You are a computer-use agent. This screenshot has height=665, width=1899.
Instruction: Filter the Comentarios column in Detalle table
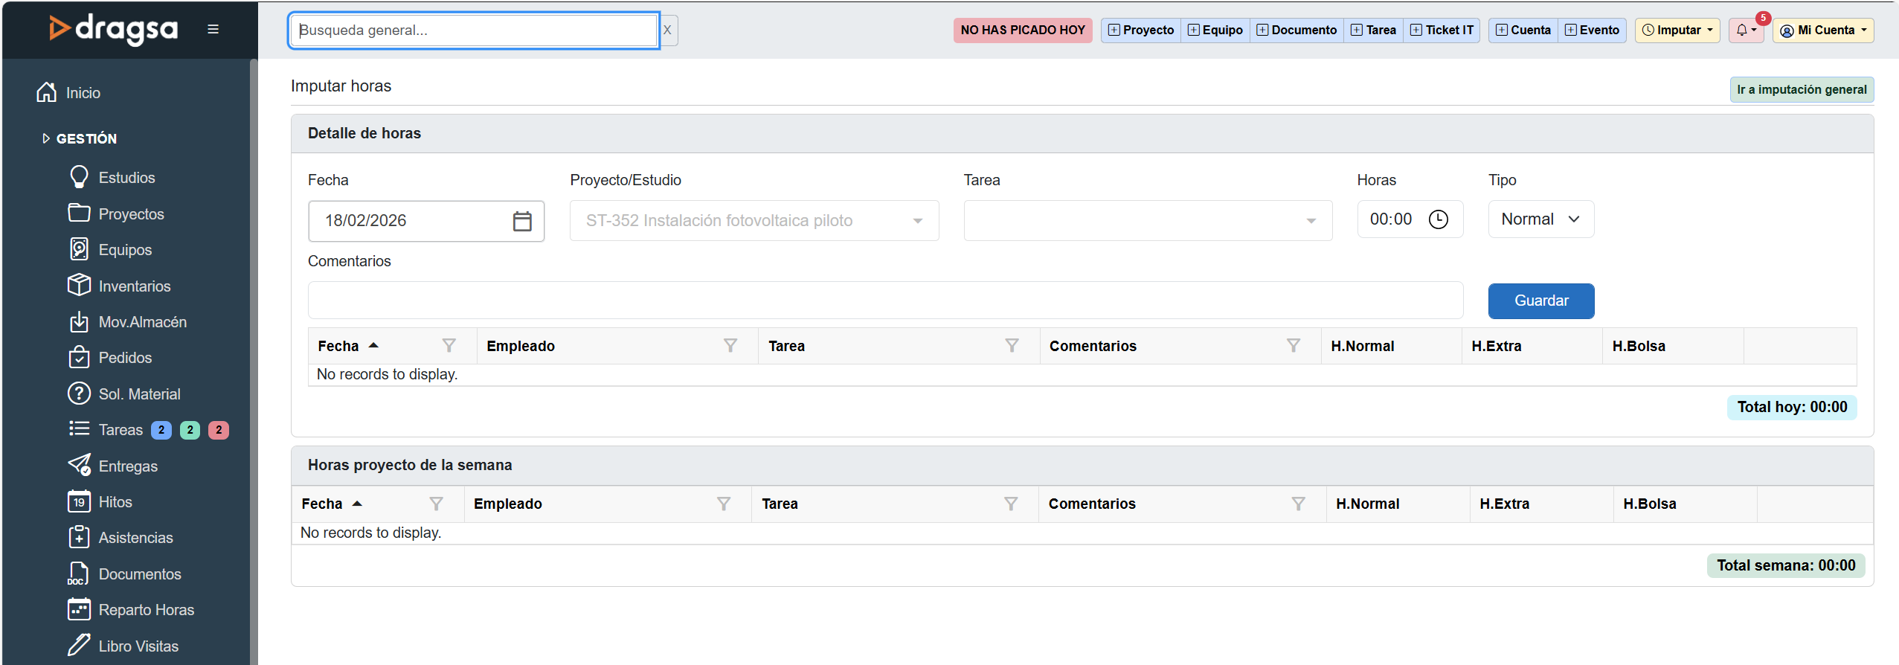[1294, 346]
